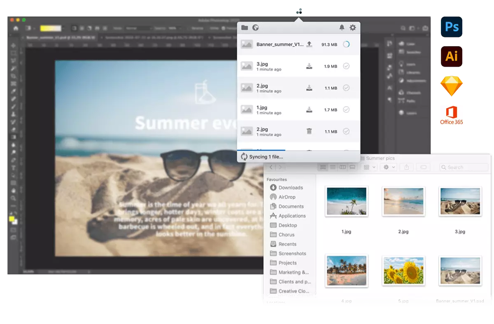This screenshot has height=324, width=494.
Task: Click download icon on 1.jpg sync row
Action: coord(310,110)
